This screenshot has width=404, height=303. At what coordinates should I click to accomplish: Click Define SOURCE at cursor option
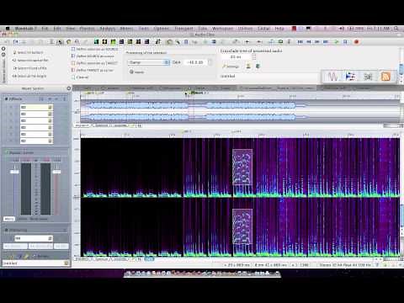tap(93, 56)
